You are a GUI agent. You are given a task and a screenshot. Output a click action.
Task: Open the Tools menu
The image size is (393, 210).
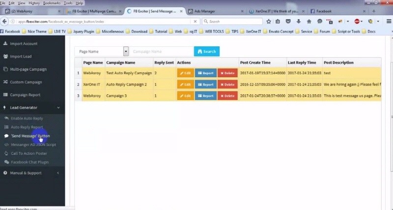[68, 3]
